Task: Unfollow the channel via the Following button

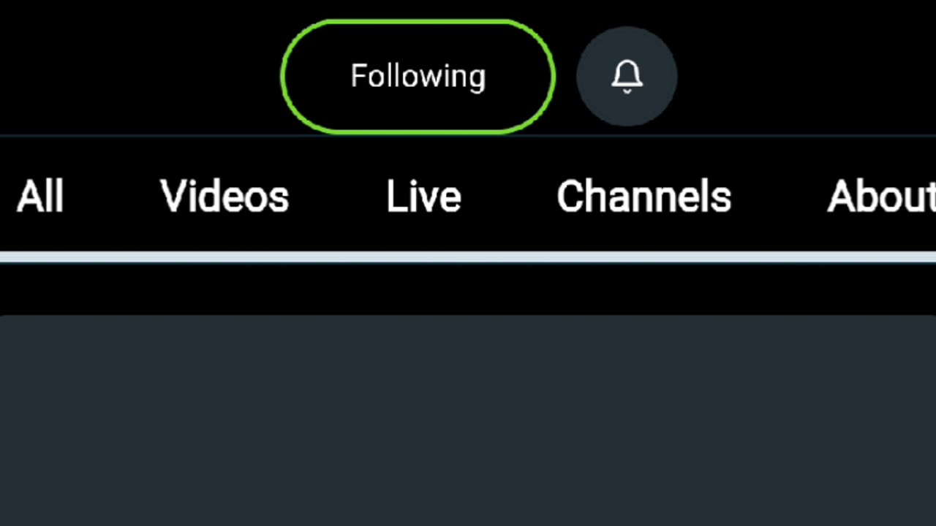Action: point(418,77)
